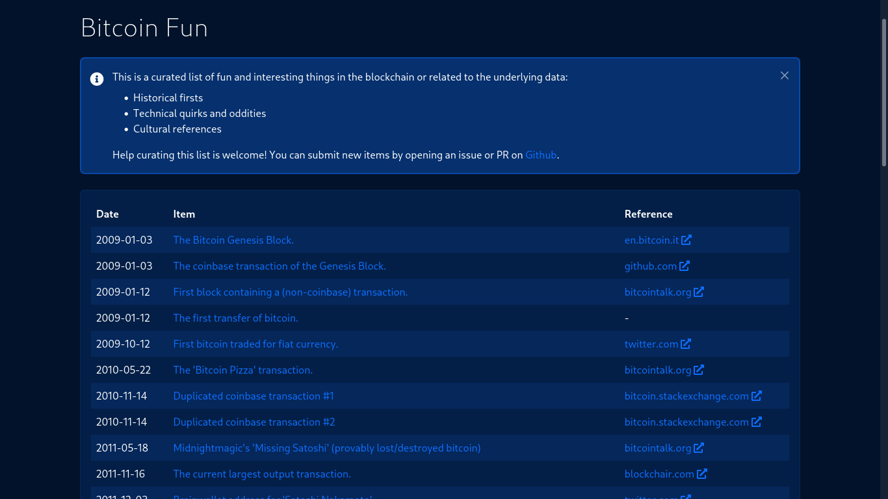Click the Reference column header
Image resolution: width=888 pixels, height=499 pixels.
tap(648, 214)
